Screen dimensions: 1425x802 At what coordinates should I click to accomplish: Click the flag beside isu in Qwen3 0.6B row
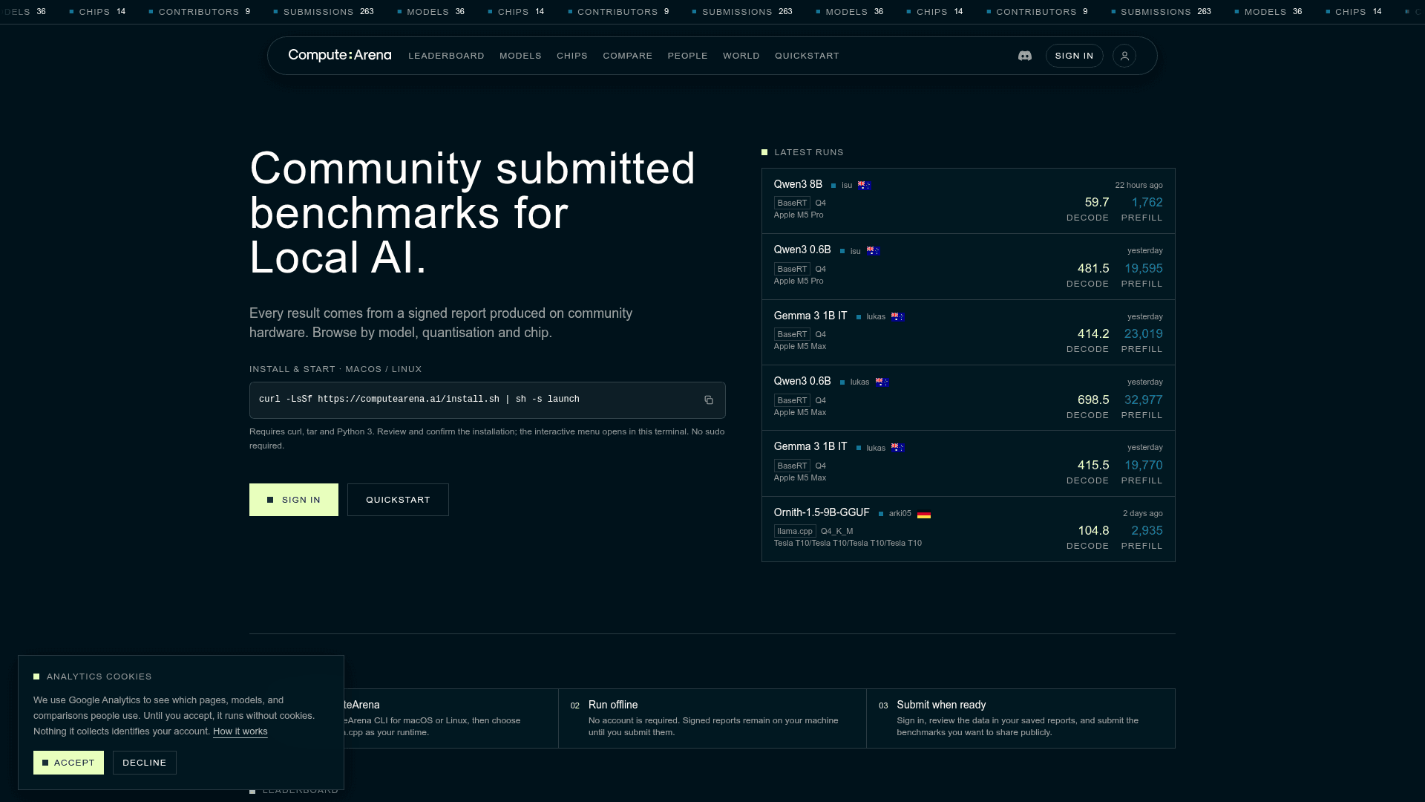tap(873, 251)
